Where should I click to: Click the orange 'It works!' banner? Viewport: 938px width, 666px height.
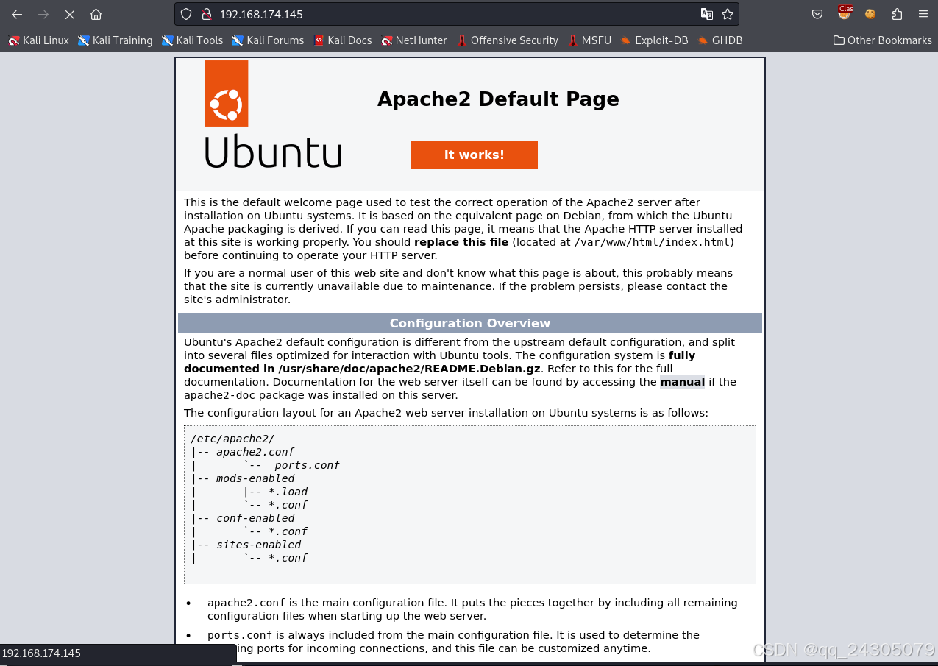click(475, 155)
